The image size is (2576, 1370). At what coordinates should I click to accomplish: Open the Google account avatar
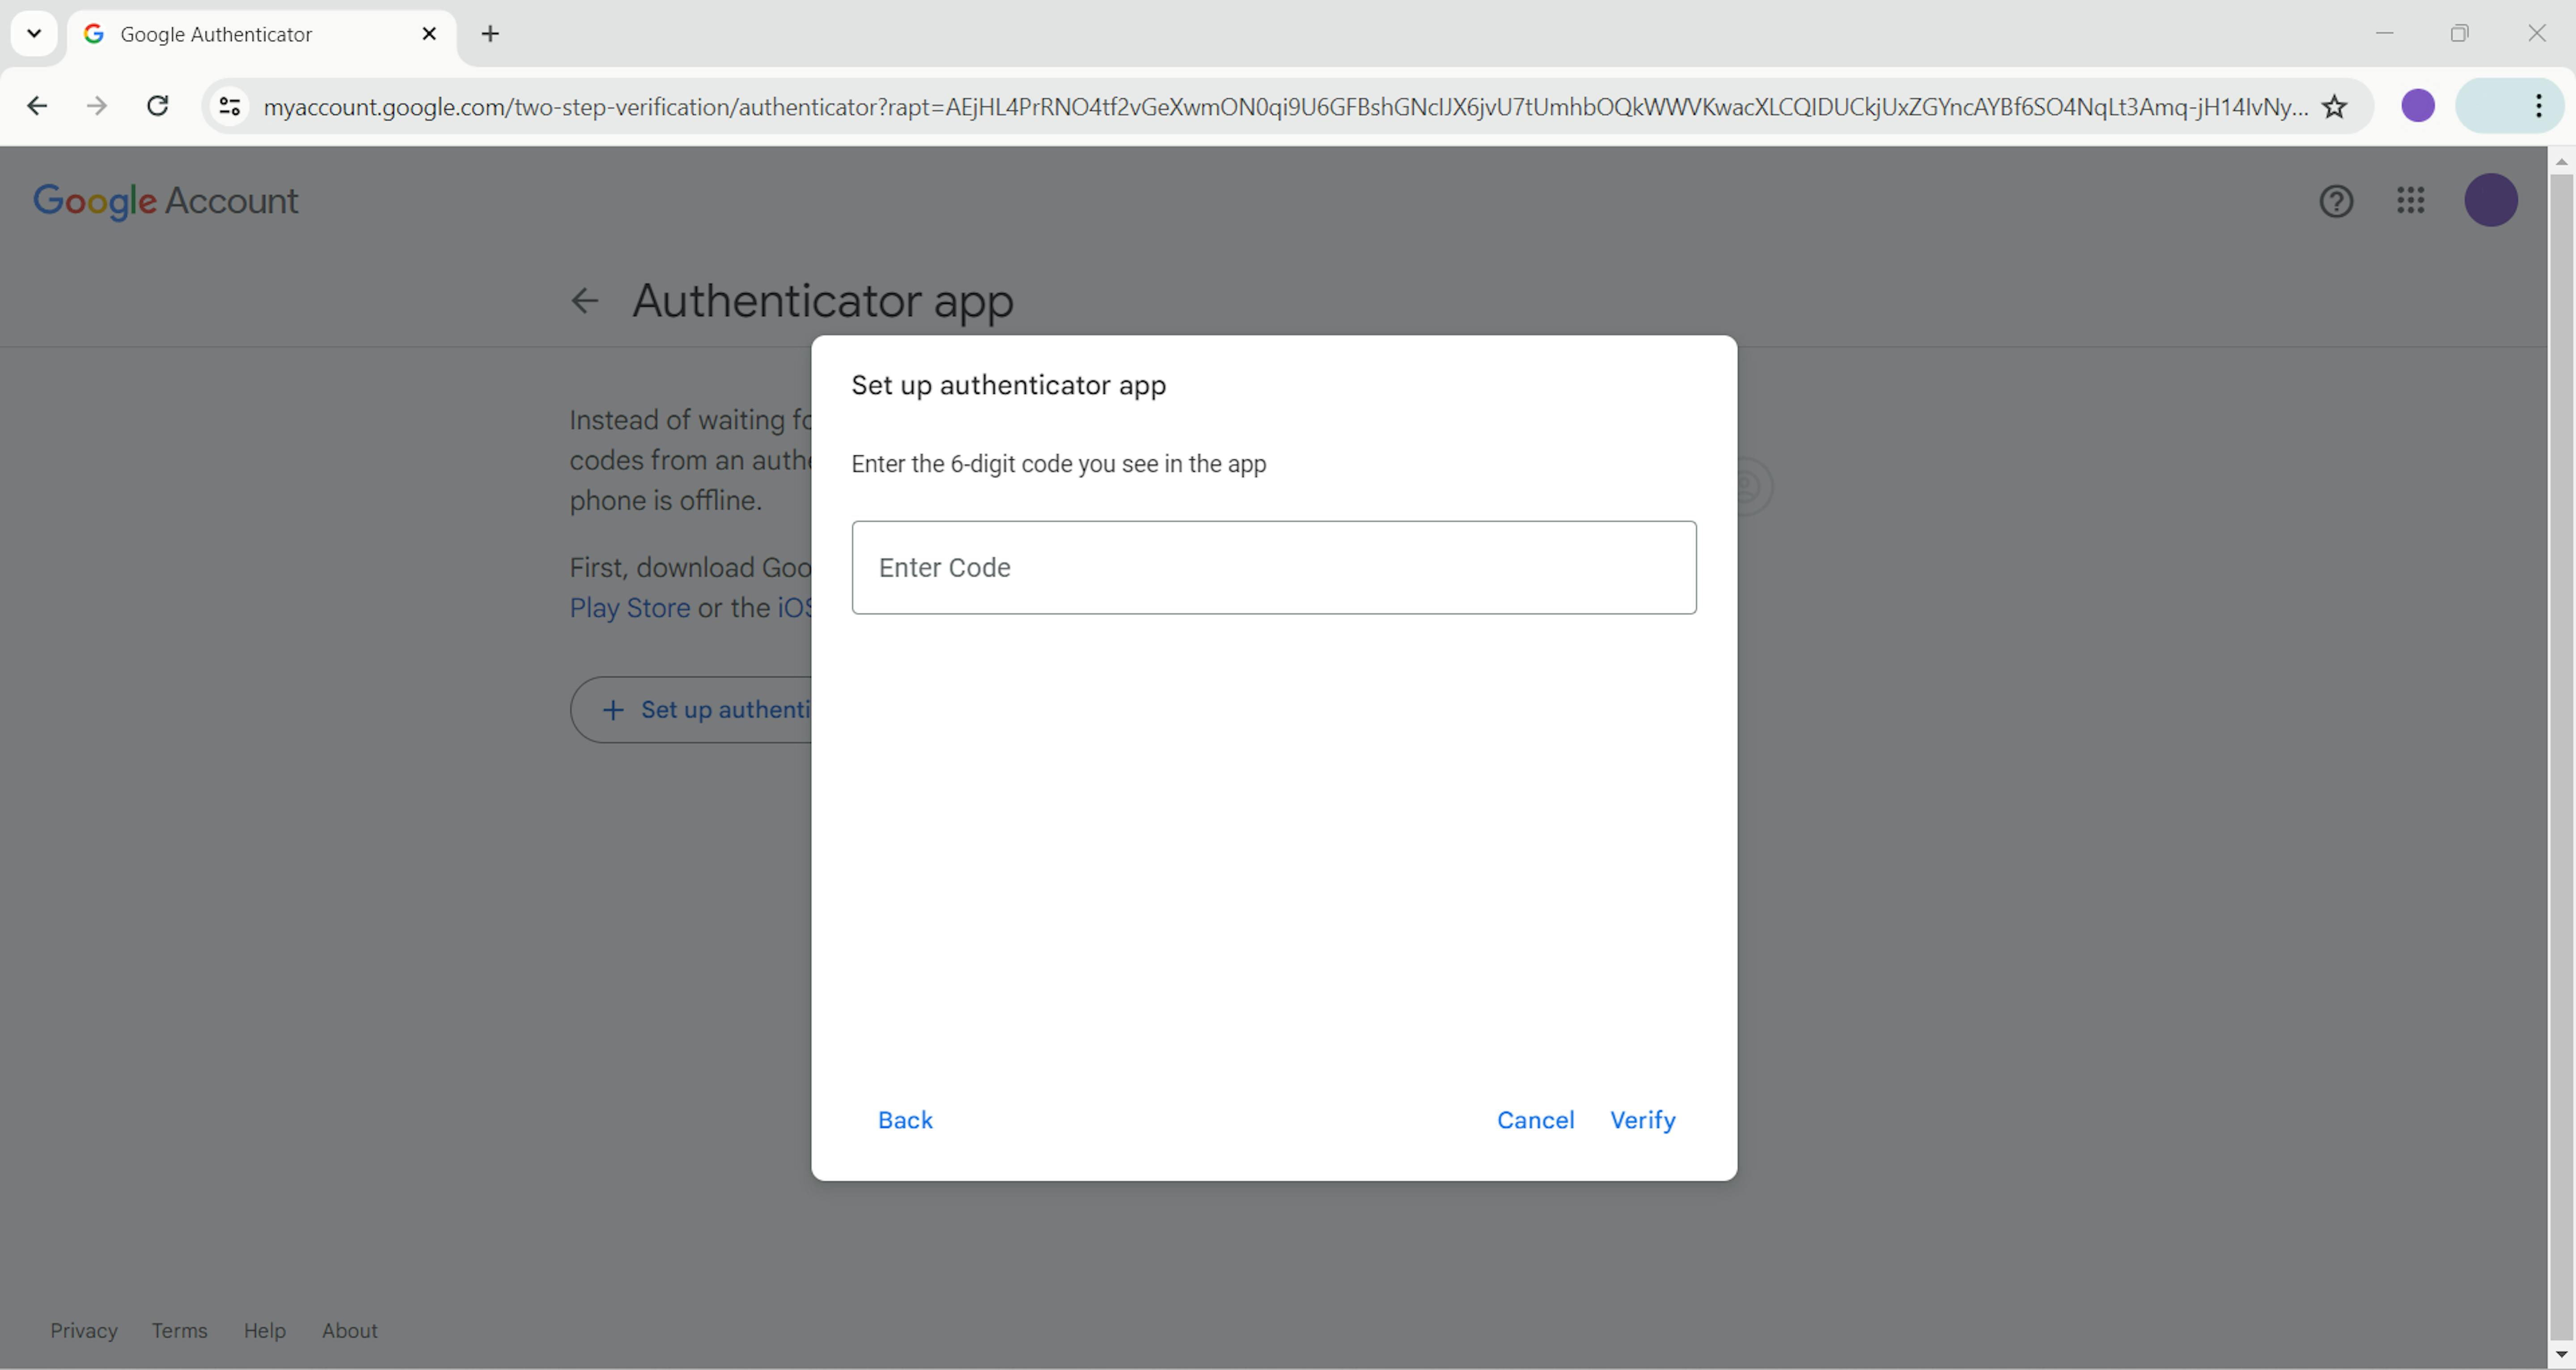click(2490, 200)
